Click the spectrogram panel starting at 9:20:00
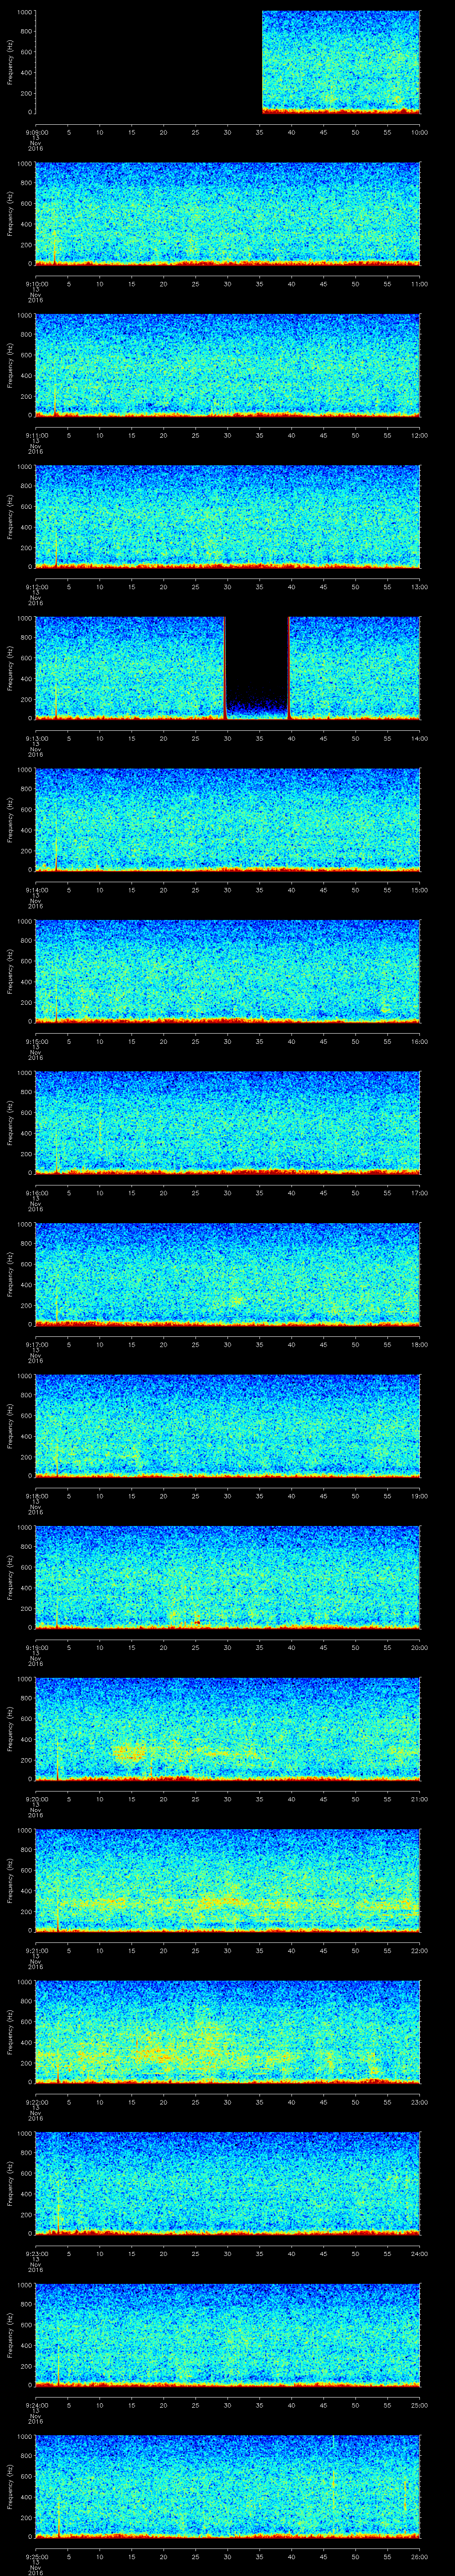 228,1729
